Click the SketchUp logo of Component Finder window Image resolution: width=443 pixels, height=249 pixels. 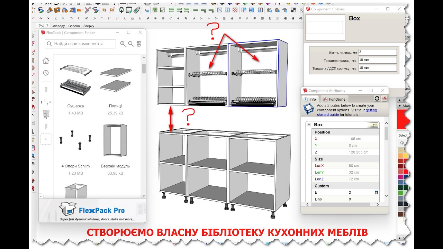click(43, 33)
